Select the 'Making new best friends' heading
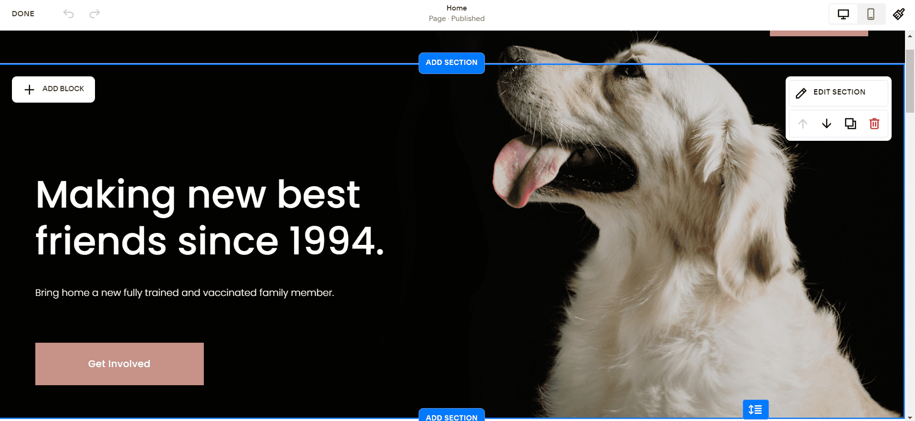Viewport: 915px width, 421px height. click(210, 218)
